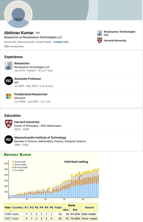Click the marked point on ranking chart
The height and width of the screenshot is (222, 143).
[80, 176]
